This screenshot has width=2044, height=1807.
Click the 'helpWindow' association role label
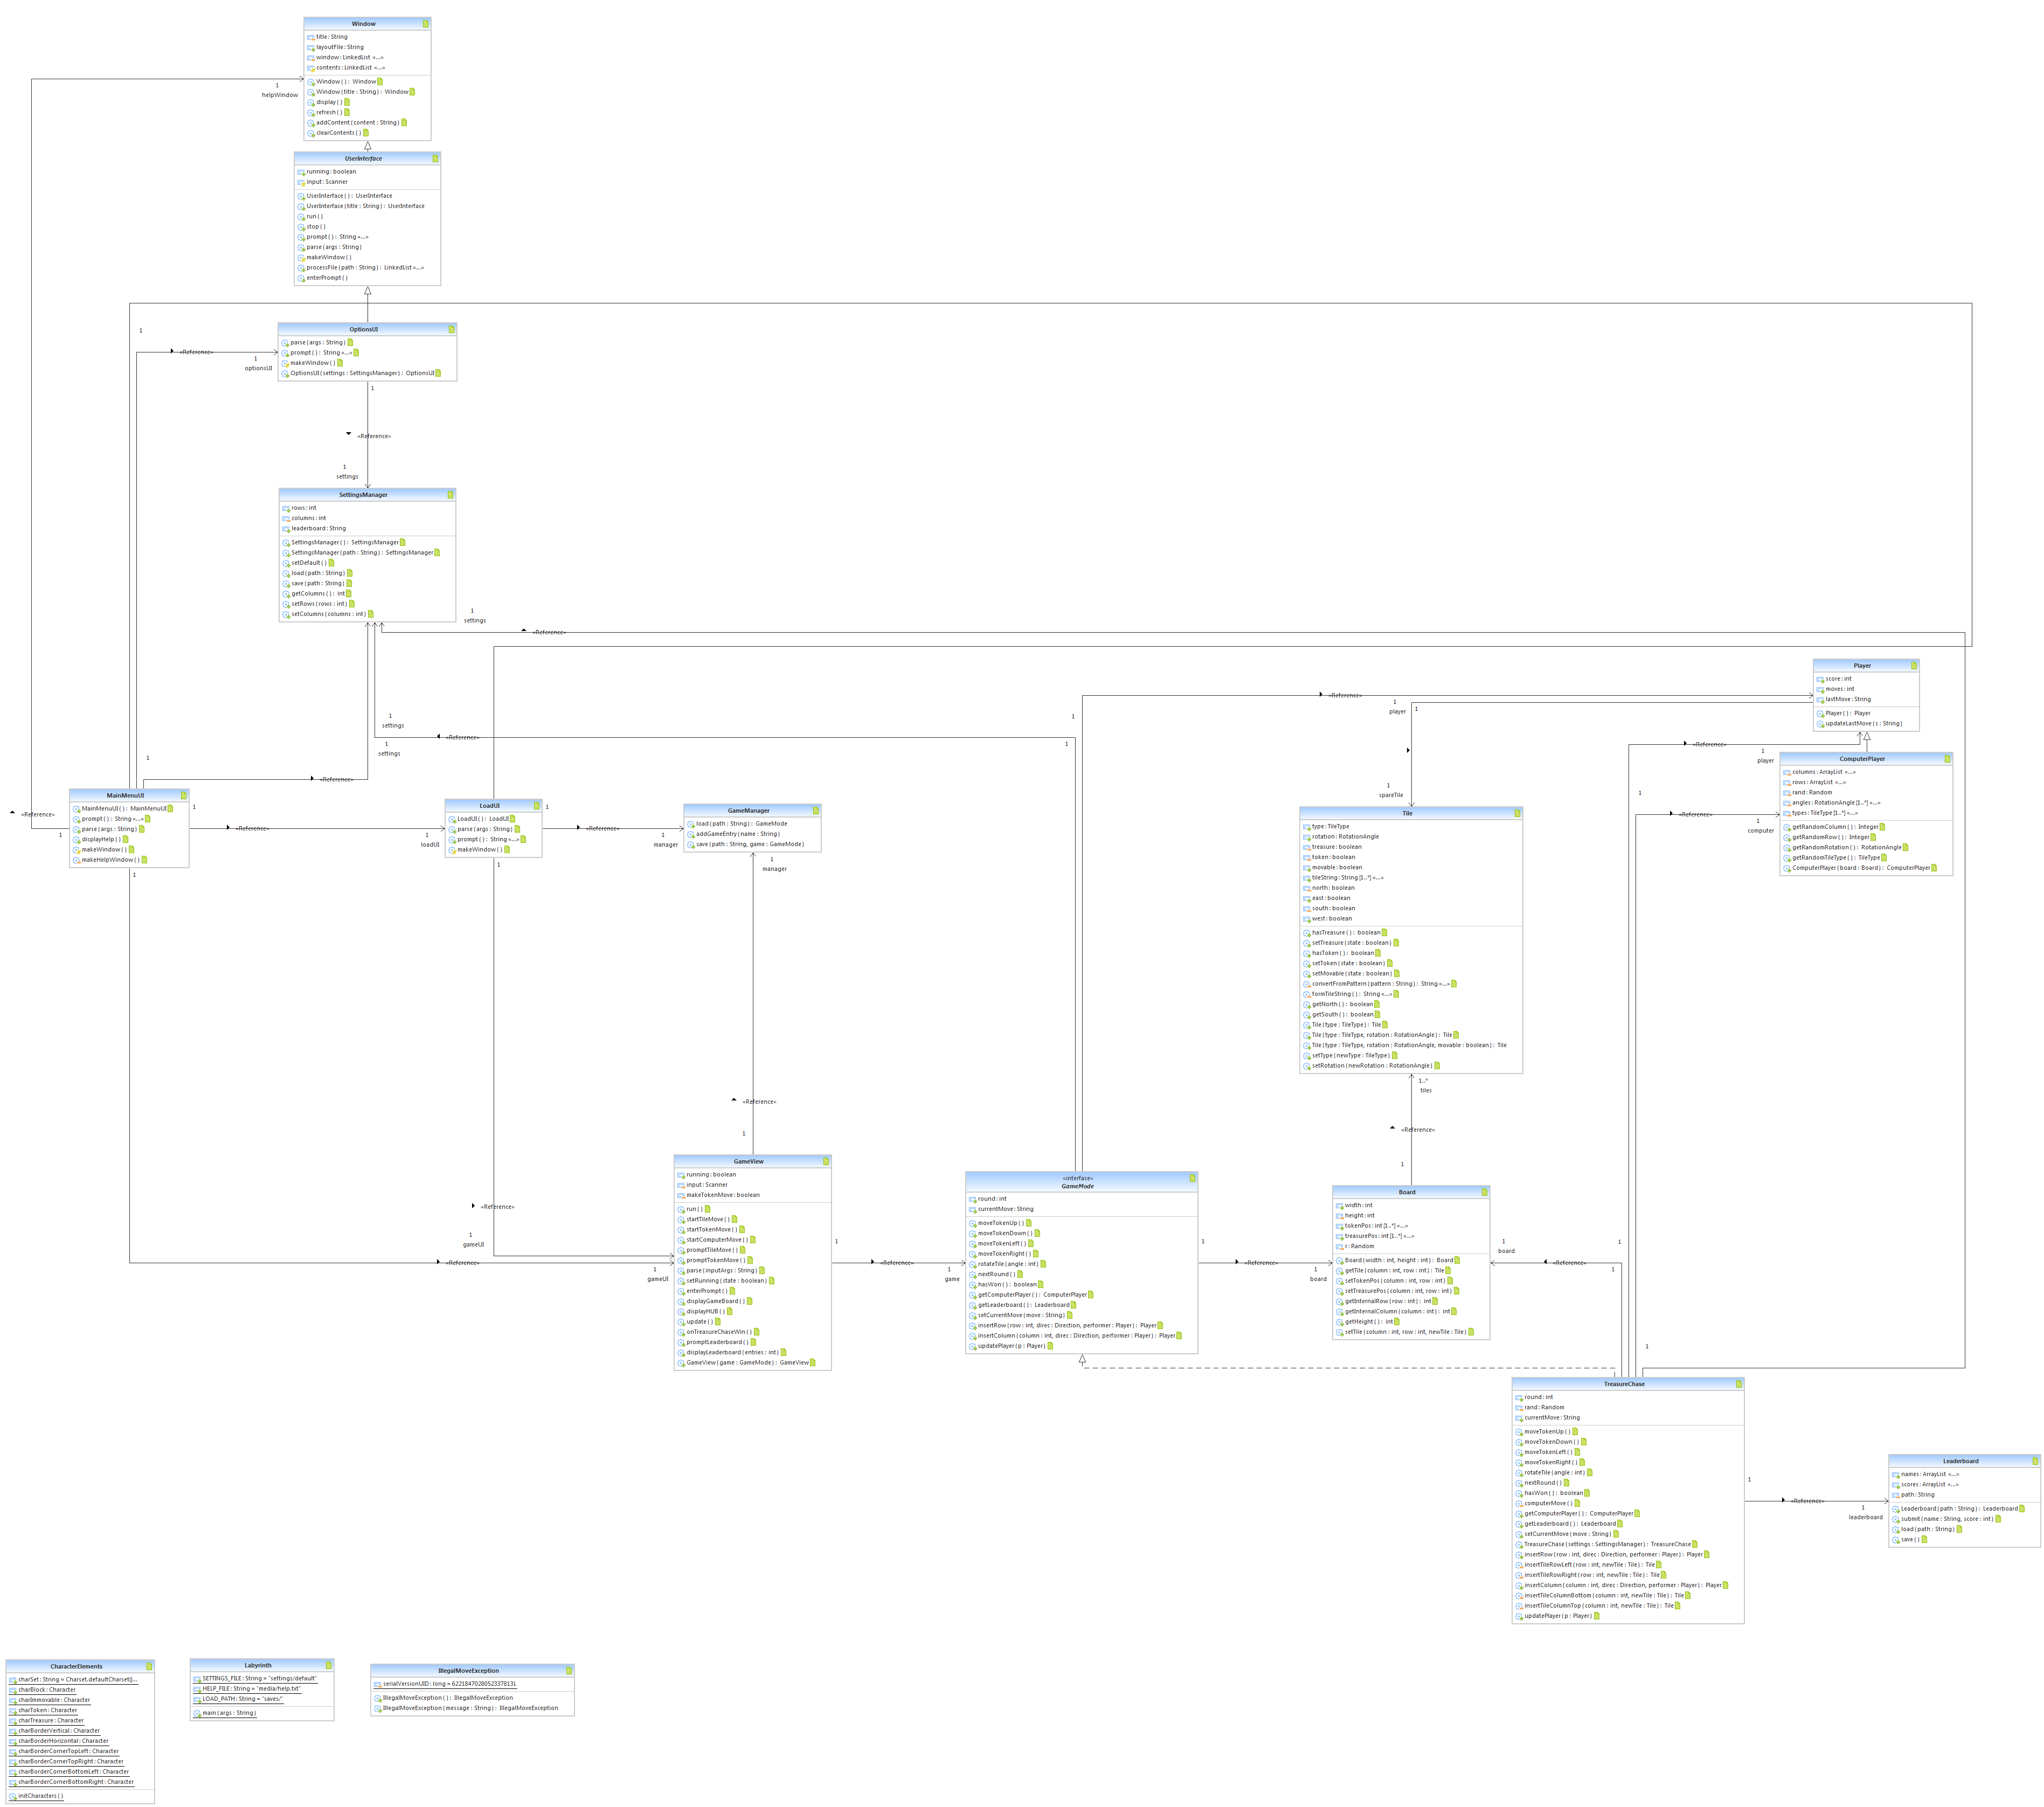(x=280, y=95)
